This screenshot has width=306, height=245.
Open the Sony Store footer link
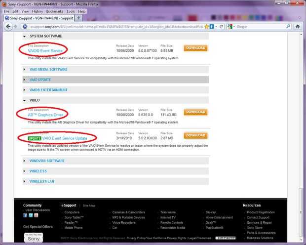click(255, 228)
